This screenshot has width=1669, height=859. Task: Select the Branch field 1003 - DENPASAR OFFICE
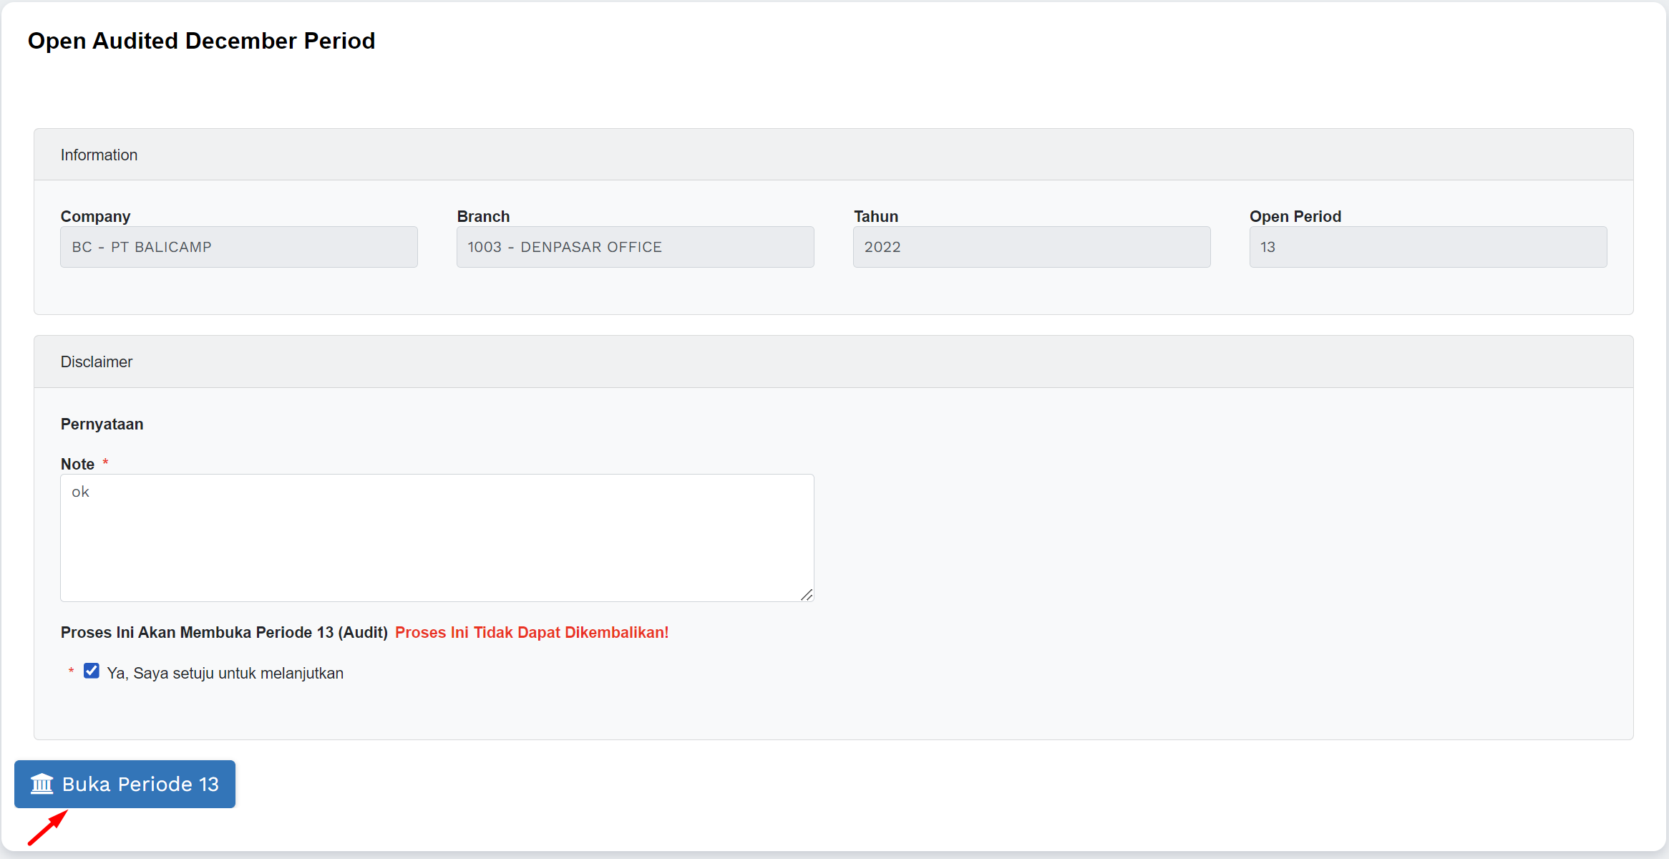coord(635,247)
